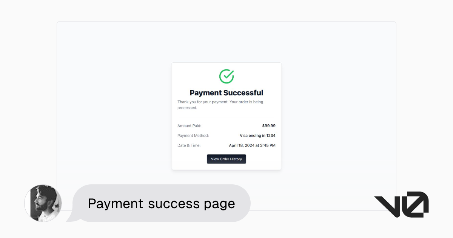Click the Date & Time label

tap(189, 145)
